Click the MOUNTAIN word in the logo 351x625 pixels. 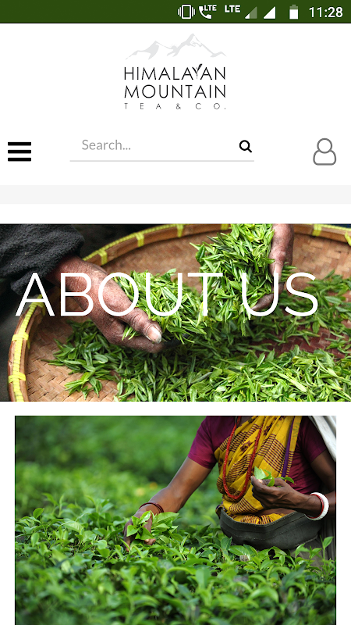coord(175,91)
